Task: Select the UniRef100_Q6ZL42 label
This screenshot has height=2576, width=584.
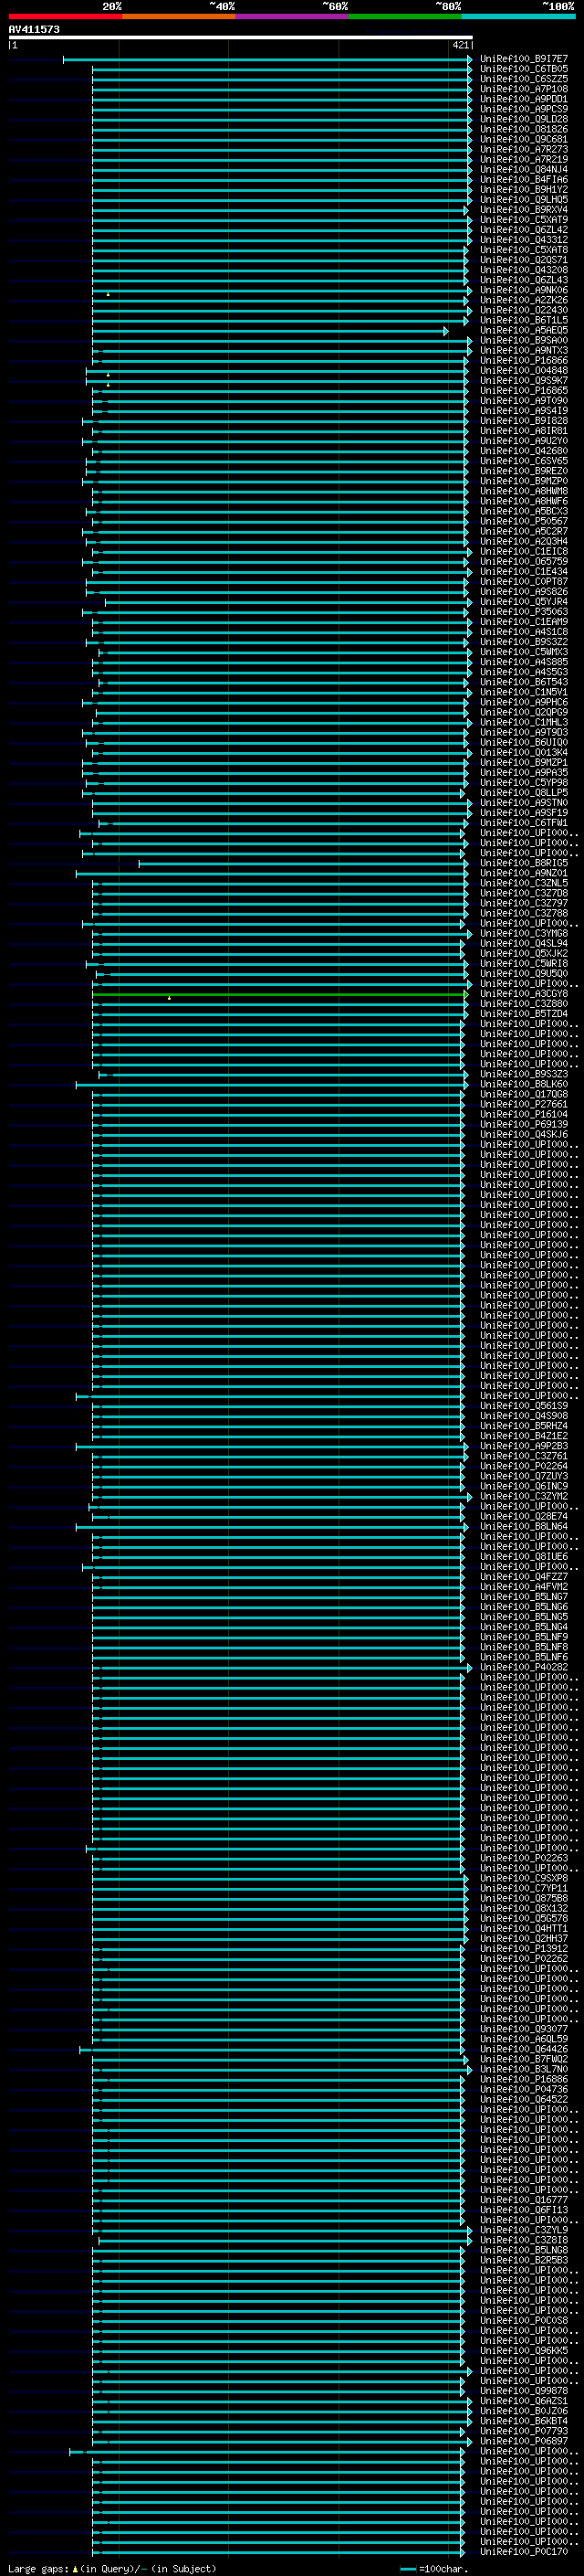Action: pyautogui.click(x=524, y=230)
